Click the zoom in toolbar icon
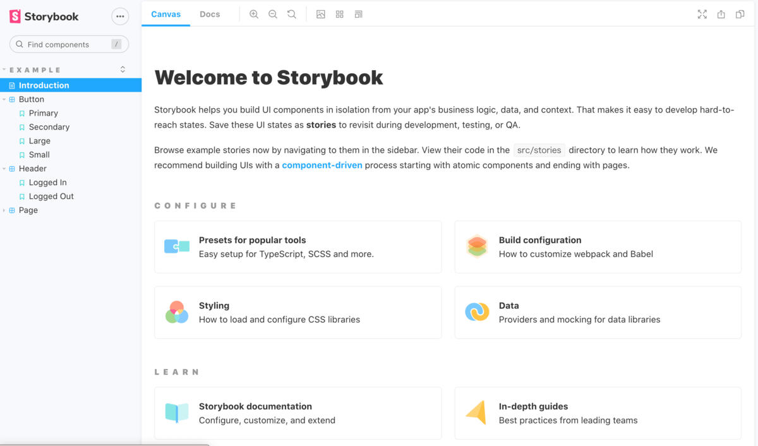758x446 pixels. 254,14
